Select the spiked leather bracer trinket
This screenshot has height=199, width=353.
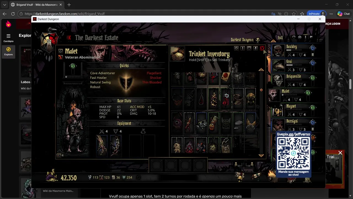[202, 123]
